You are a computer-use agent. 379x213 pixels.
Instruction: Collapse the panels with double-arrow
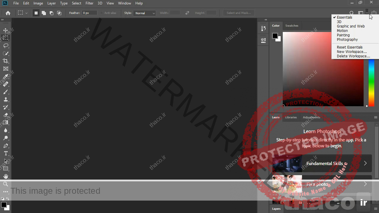[266, 20]
